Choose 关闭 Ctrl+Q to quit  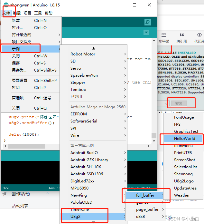coord(30,108)
